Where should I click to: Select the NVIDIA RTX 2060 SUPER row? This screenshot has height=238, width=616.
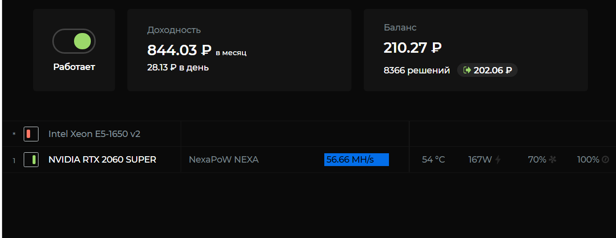(309, 160)
